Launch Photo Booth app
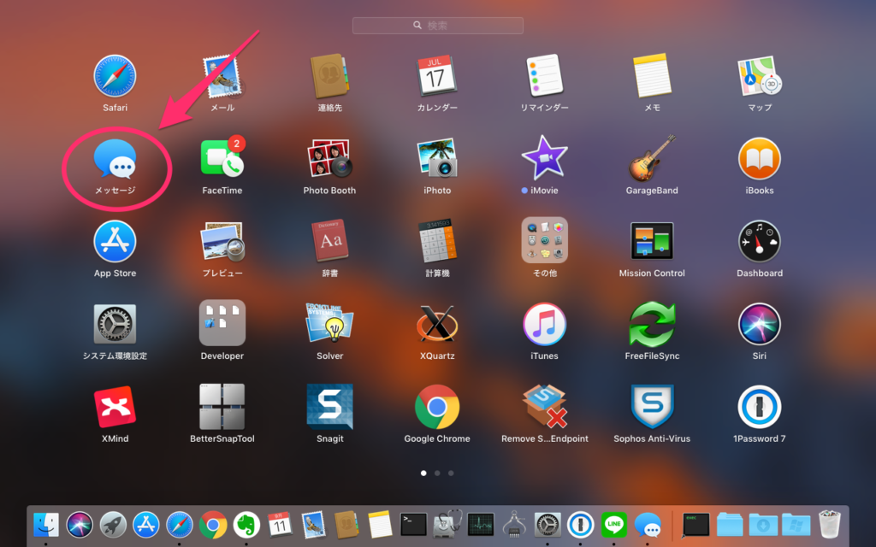This screenshot has height=547, width=876. tap(329, 159)
